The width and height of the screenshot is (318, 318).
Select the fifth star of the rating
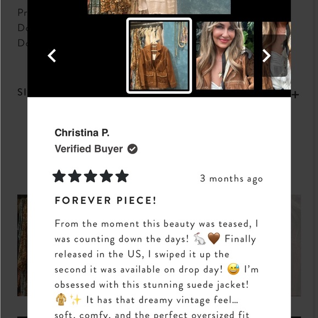pos(122,176)
